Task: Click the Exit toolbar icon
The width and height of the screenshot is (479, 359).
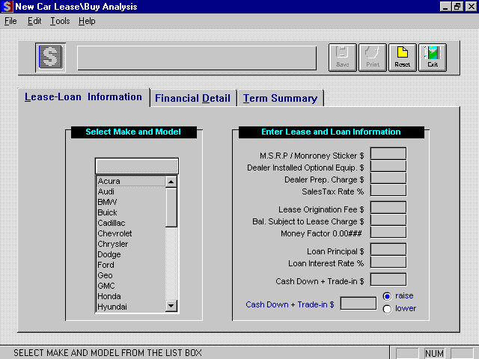Action: (x=433, y=57)
